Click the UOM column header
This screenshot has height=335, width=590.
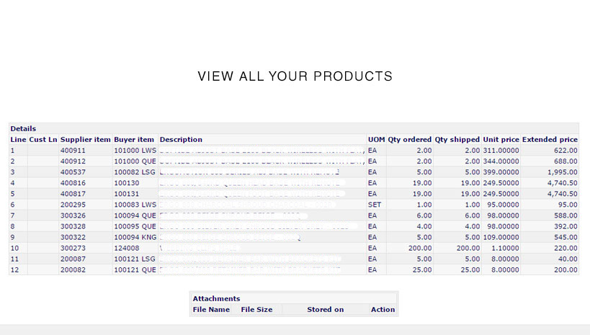click(x=376, y=139)
